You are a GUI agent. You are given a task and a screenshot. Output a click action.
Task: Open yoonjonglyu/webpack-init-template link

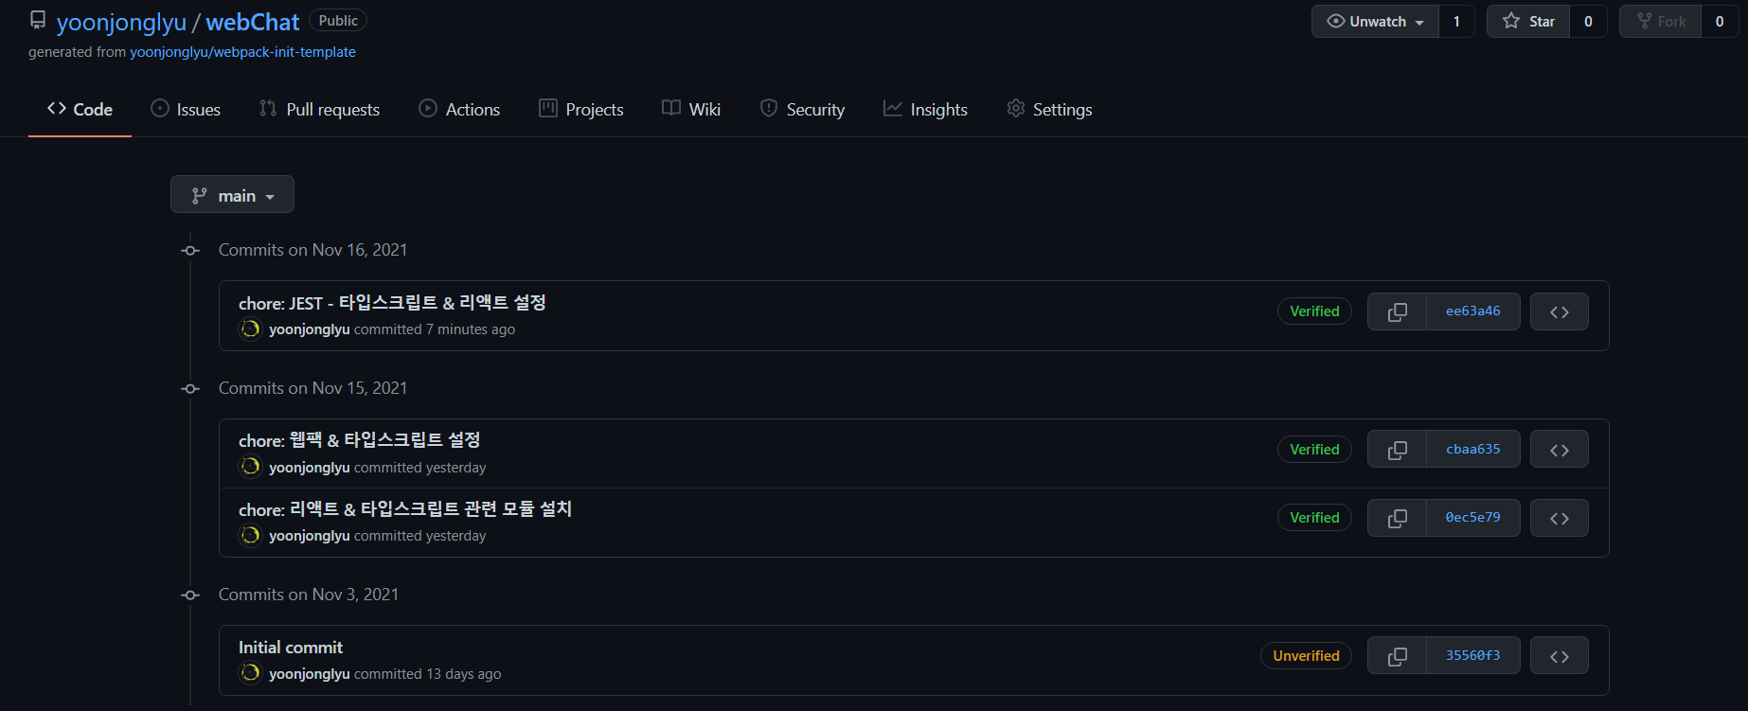[242, 52]
